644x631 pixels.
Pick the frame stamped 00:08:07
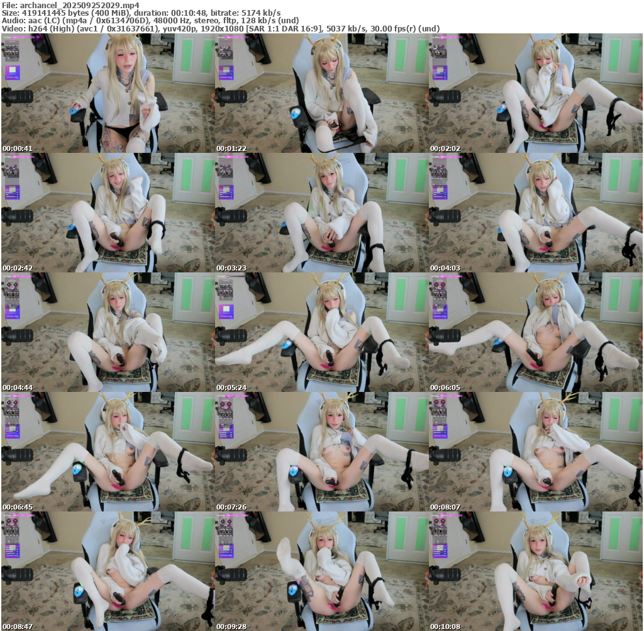536,452
